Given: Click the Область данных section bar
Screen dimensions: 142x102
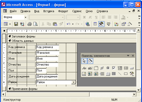Looking at the screenshot, I should point(72,41).
